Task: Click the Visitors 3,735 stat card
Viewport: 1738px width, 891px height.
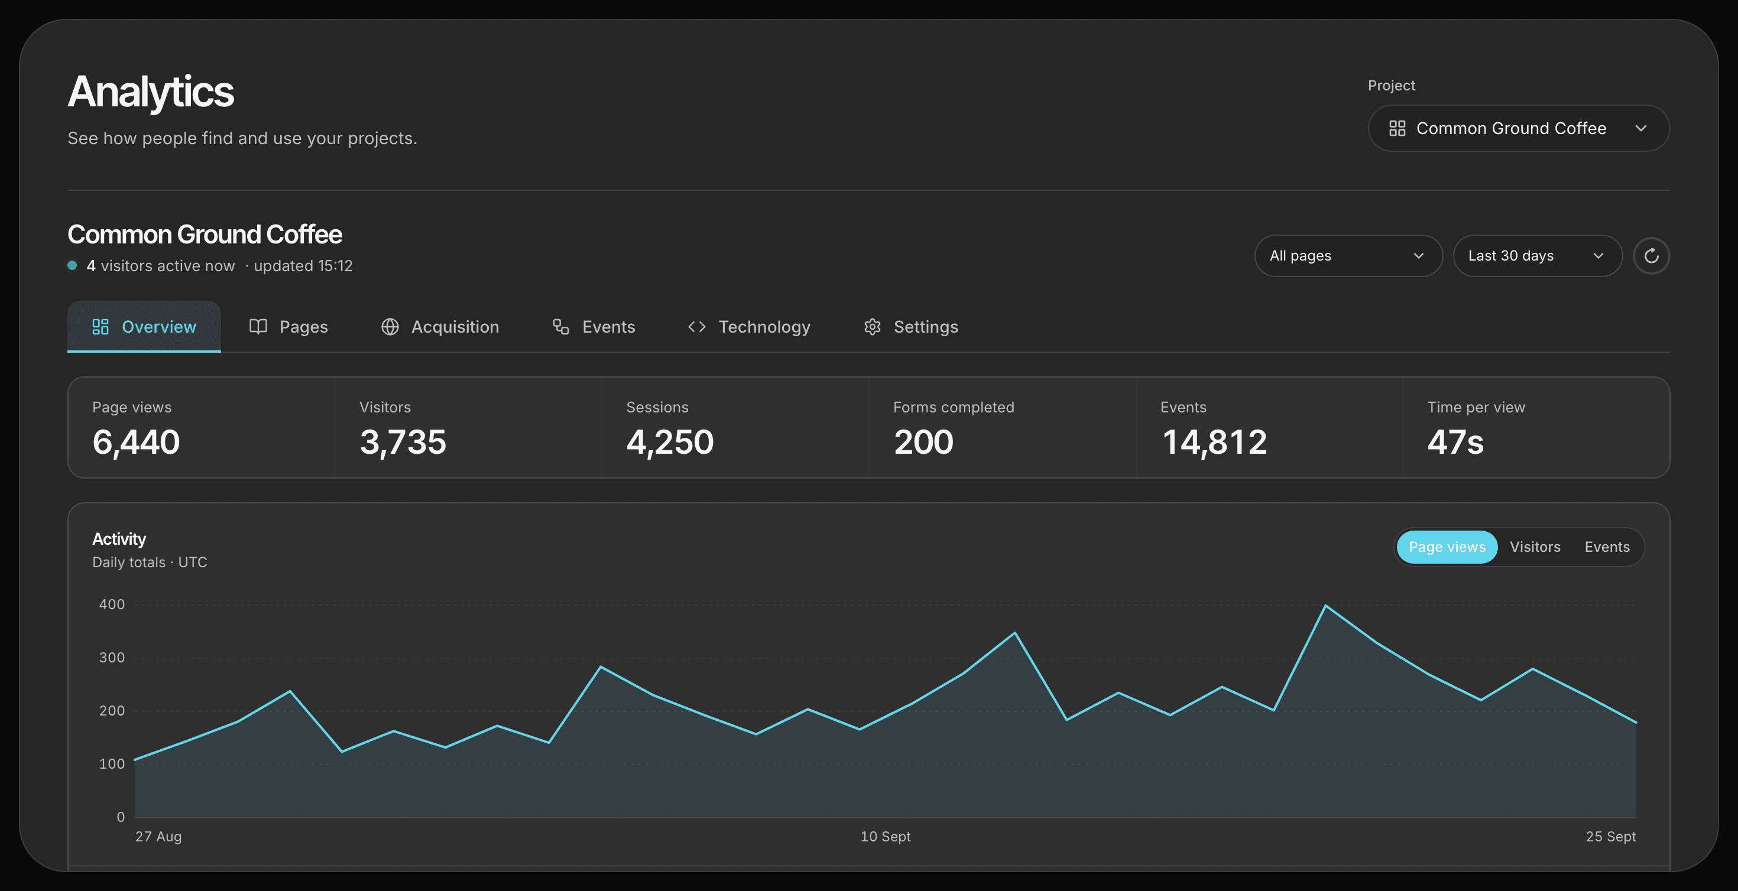Action: click(x=468, y=428)
